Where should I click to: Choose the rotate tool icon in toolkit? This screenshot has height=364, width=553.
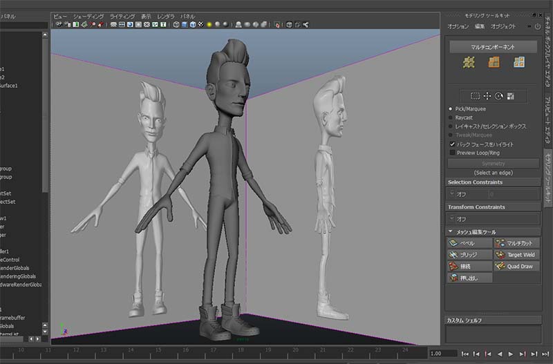(x=498, y=96)
